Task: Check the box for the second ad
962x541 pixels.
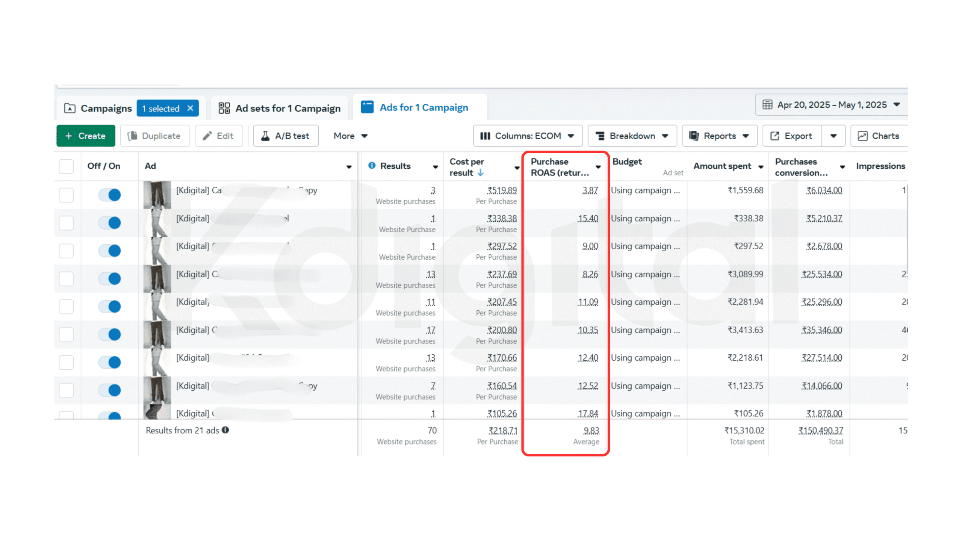Action: pos(66,223)
